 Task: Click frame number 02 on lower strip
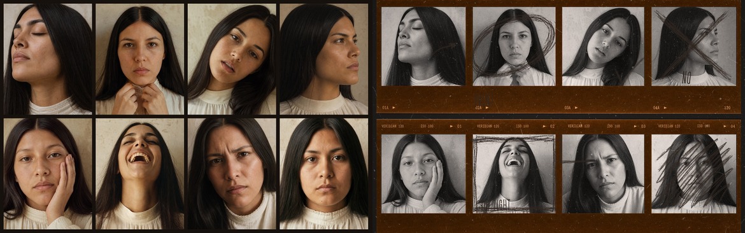pyautogui.click(x=552, y=126)
